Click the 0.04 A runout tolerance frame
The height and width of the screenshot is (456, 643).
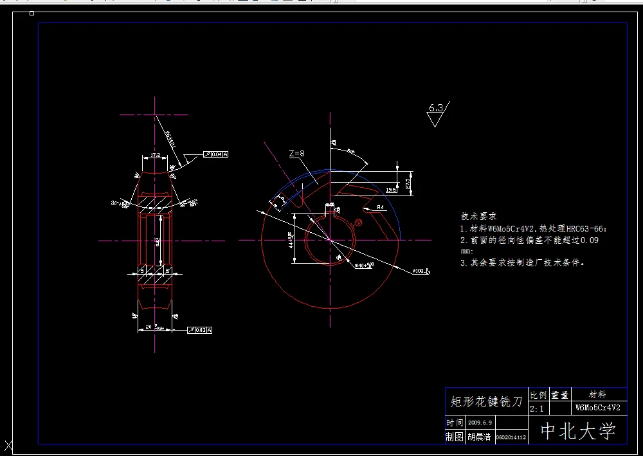point(215,154)
